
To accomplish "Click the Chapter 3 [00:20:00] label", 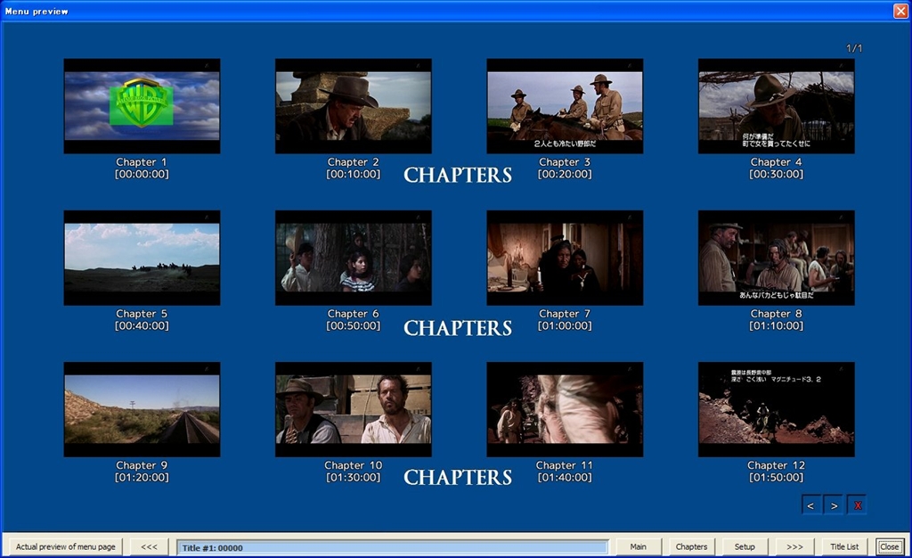I will pyautogui.click(x=565, y=168).
